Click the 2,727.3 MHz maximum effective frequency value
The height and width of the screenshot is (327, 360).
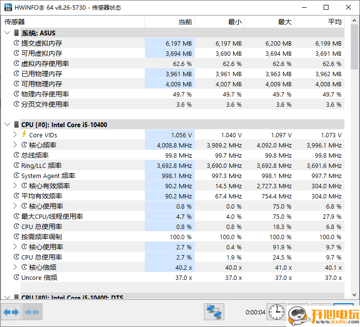coord(274,186)
